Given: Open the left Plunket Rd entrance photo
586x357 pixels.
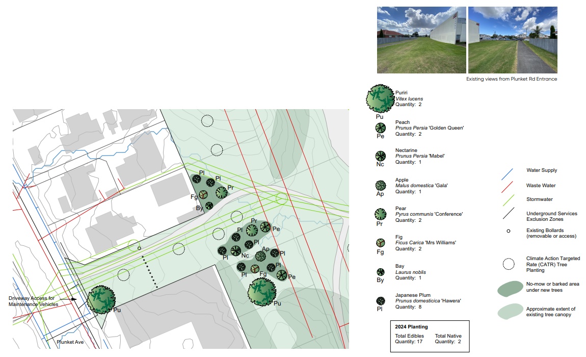Looking at the screenshot, I should [x=421, y=40].
